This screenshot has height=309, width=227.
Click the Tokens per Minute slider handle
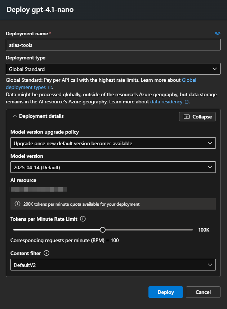click(103, 230)
